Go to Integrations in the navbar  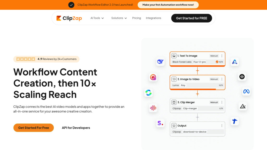[153, 18]
